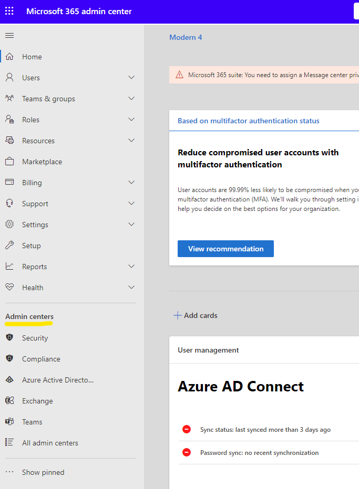Open the Modern 4 organization link

pyautogui.click(x=186, y=37)
